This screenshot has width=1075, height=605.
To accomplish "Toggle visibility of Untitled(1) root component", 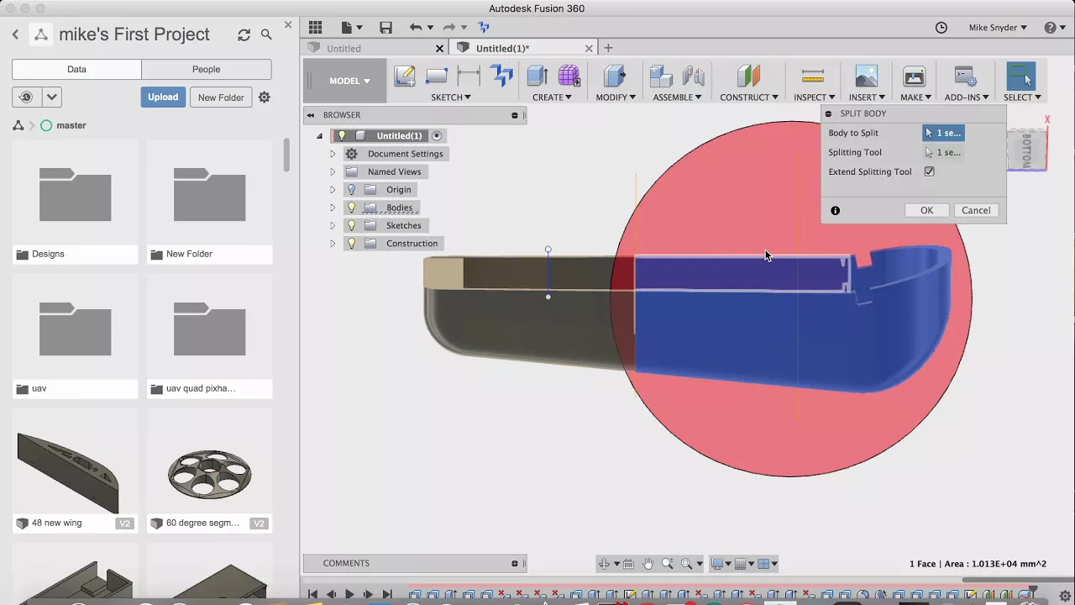I will pos(341,136).
